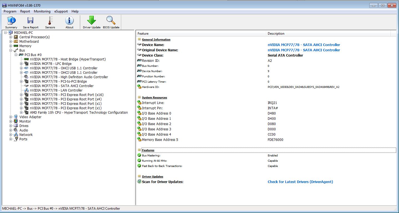Click Check for Latest Drivers (DriverAgent) link
This screenshot has width=399, height=213.
(300, 182)
